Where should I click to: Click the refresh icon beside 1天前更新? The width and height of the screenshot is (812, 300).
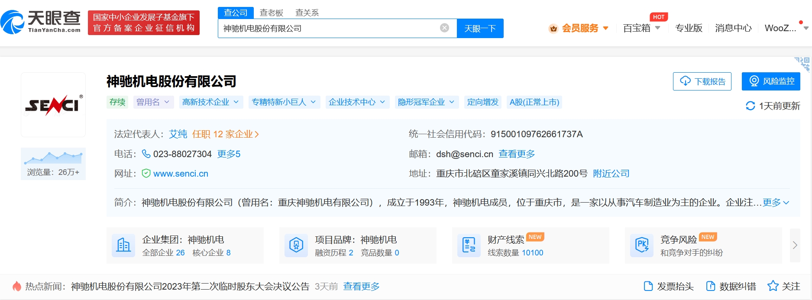tap(751, 106)
